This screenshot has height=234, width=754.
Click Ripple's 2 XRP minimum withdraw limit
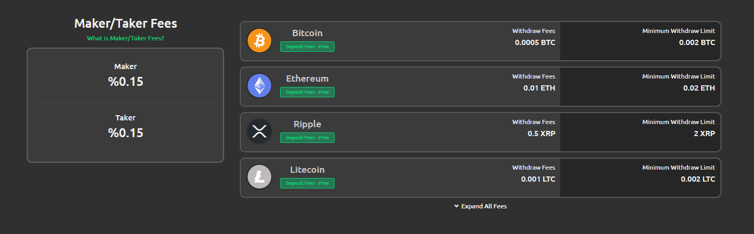click(704, 133)
